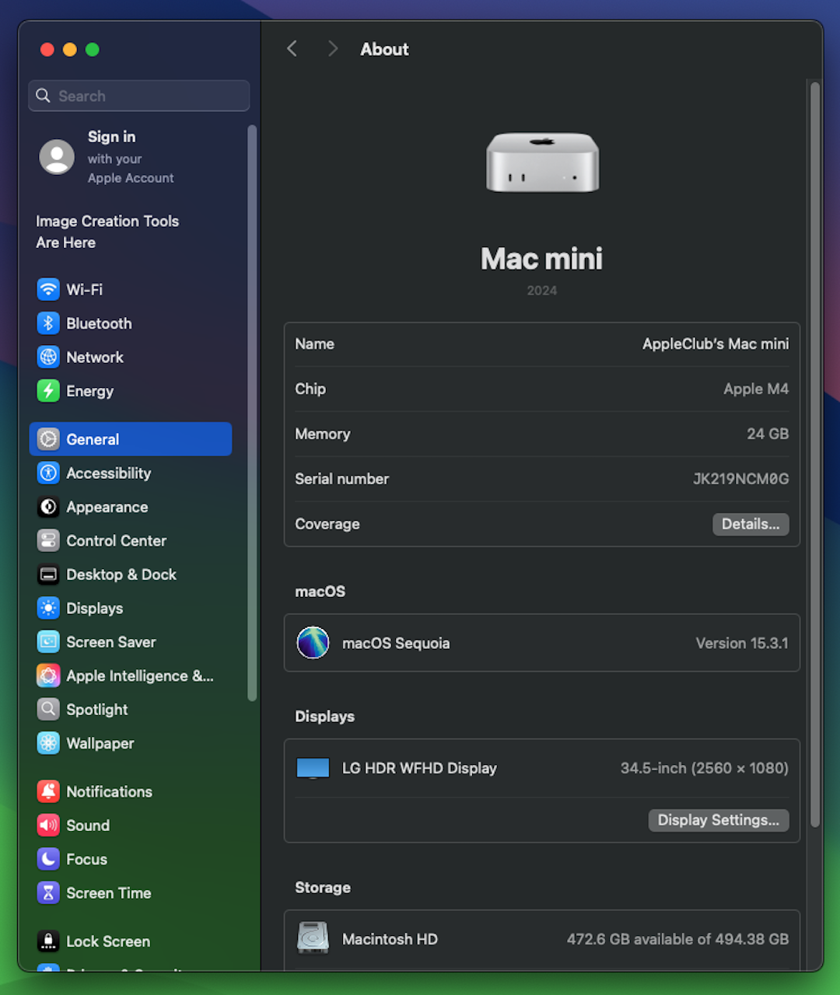Select Control Center in the sidebar
The height and width of the screenshot is (995, 840).
(116, 540)
